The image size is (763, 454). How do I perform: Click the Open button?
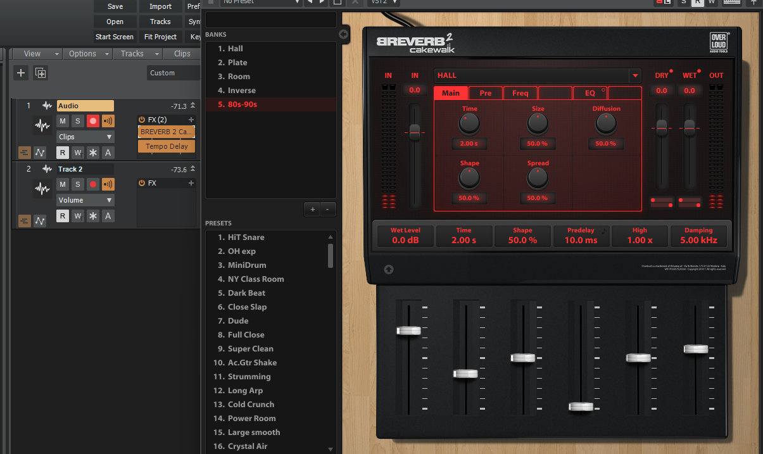(x=115, y=22)
